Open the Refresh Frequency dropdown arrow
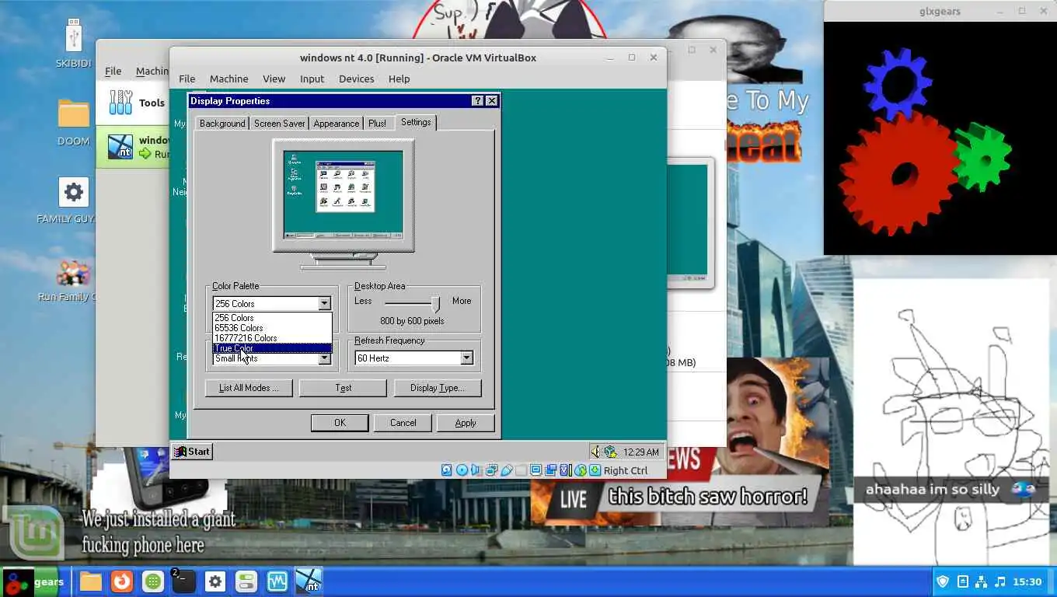This screenshot has height=597, width=1057. coord(466,358)
